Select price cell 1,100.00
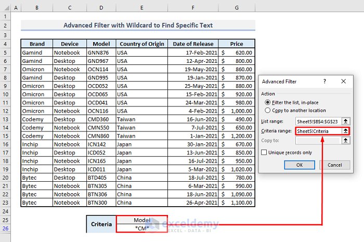Screen dimensions: 364x242 pyautogui.click(x=237, y=203)
